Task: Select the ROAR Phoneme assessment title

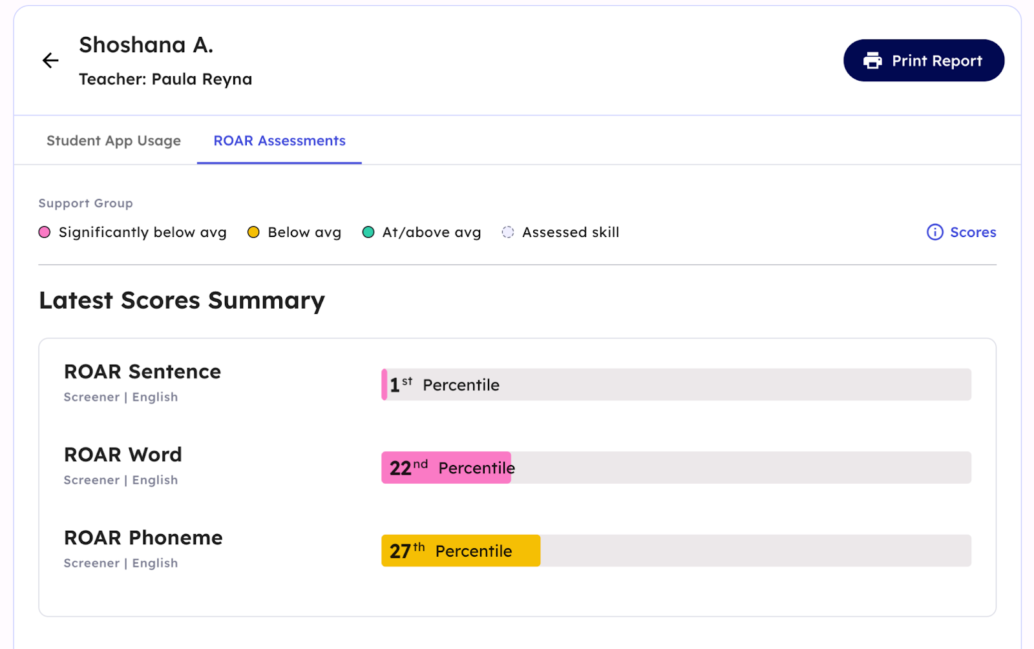Action: tap(143, 538)
